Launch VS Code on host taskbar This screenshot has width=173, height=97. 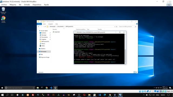[x=100, y=95]
